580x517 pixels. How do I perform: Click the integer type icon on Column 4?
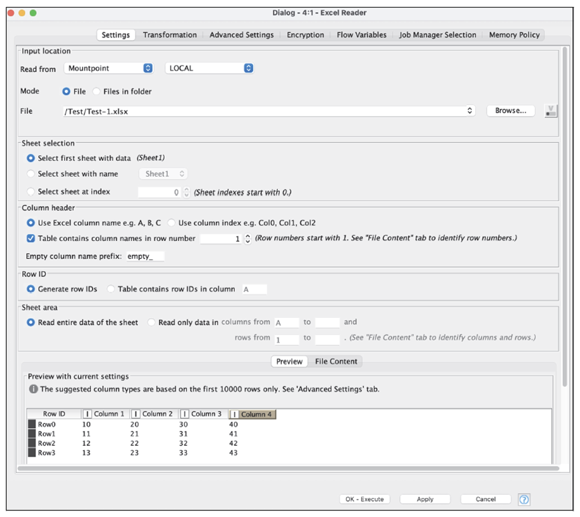tap(234, 414)
